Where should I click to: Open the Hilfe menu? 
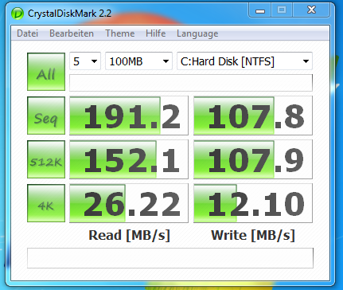pyautogui.click(x=155, y=33)
